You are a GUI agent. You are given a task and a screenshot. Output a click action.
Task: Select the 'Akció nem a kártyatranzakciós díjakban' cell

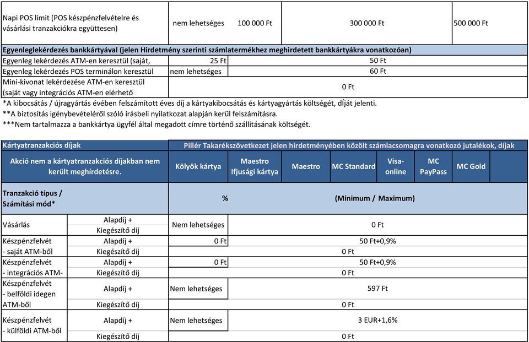(85, 166)
